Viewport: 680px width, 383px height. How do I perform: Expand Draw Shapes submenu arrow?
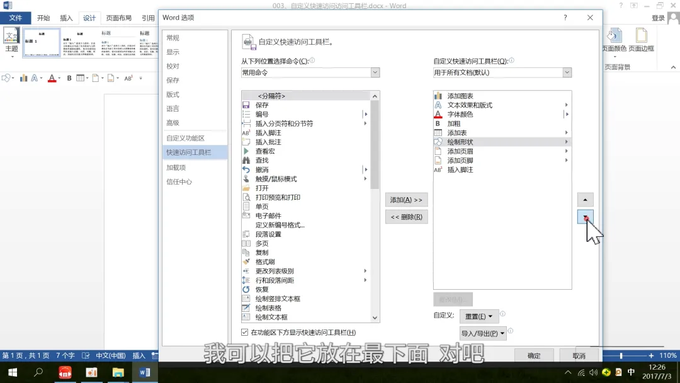point(567,142)
